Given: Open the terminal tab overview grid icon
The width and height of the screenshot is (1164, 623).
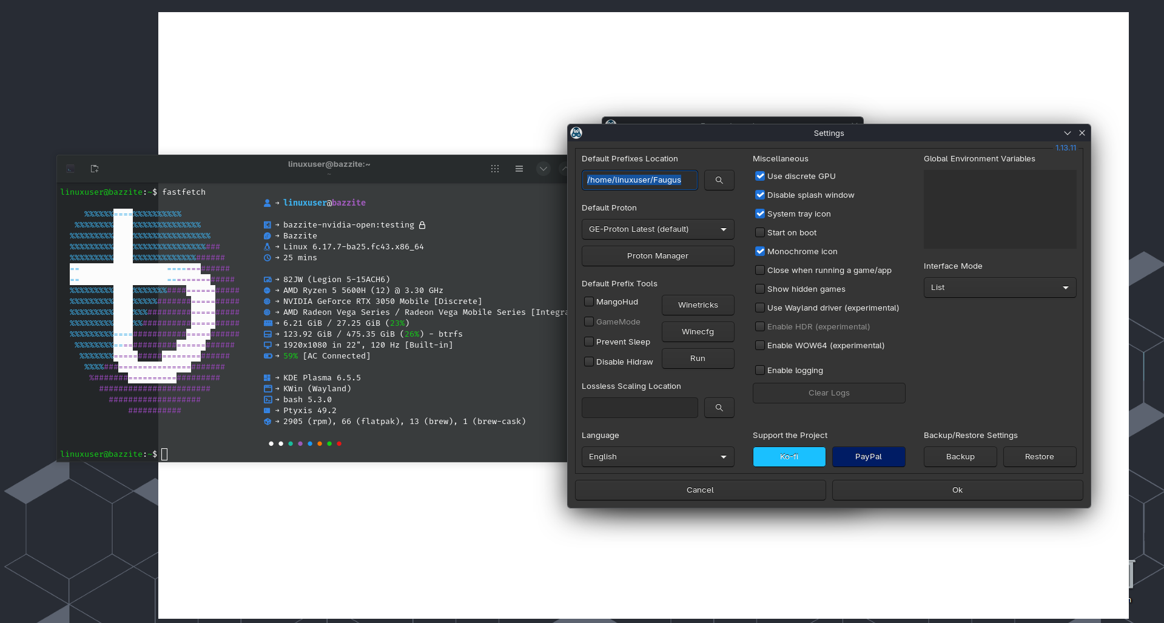Looking at the screenshot, I should tap(495, 169).
